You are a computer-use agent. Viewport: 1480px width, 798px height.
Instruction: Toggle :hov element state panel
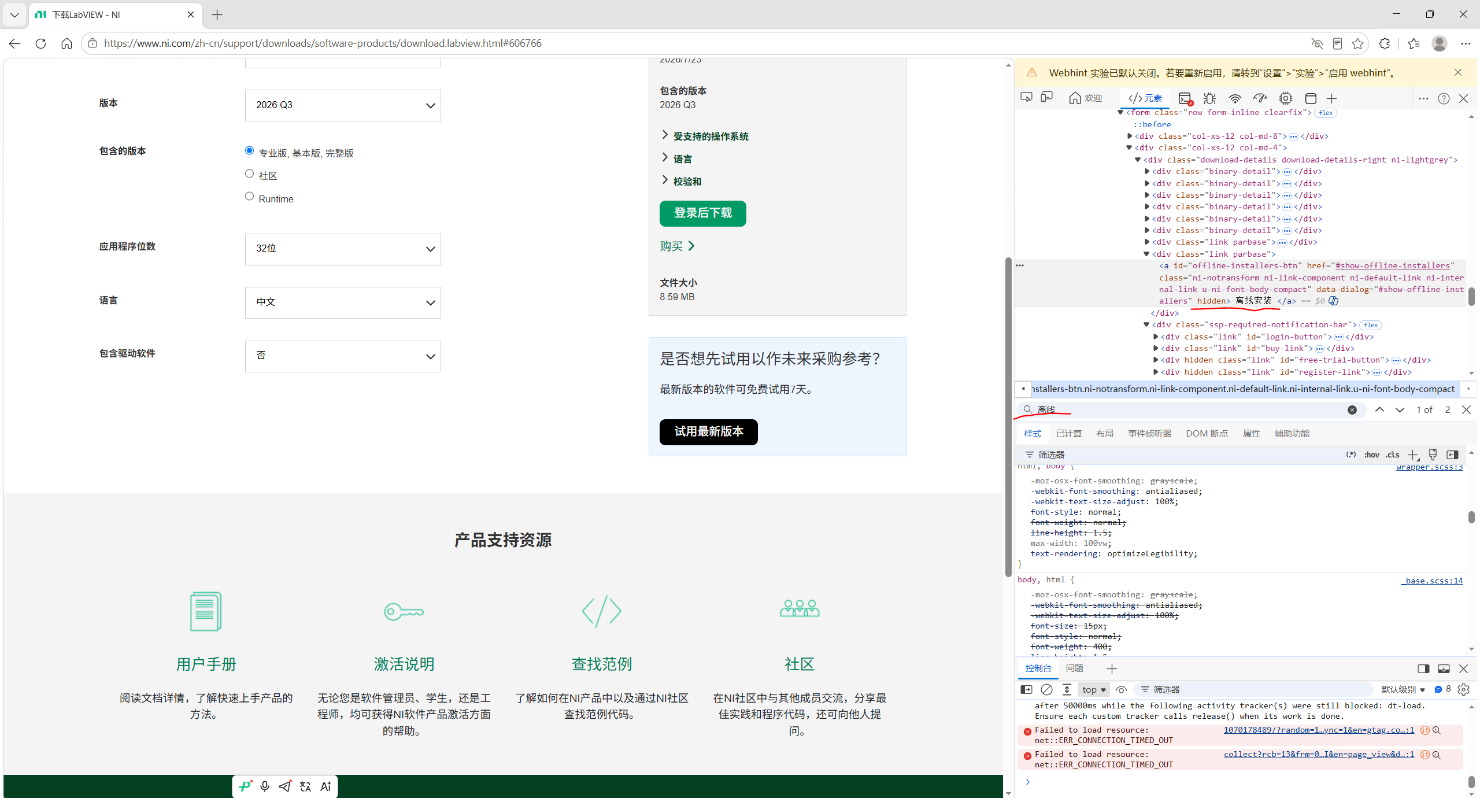1371,455
